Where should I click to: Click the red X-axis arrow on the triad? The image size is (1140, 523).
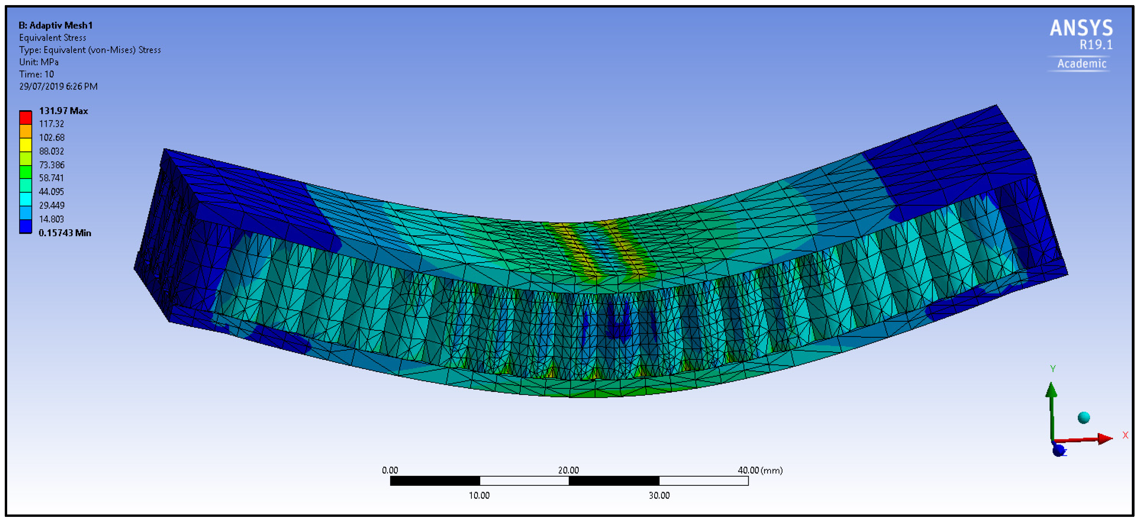pyautogui.click(x=1104, y=438)
